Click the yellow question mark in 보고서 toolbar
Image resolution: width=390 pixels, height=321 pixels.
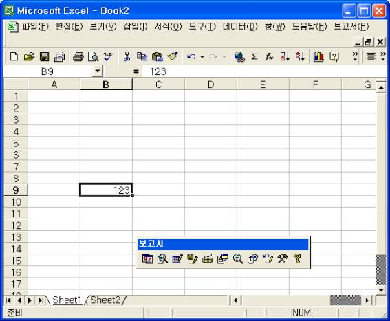tap(298, 258)
